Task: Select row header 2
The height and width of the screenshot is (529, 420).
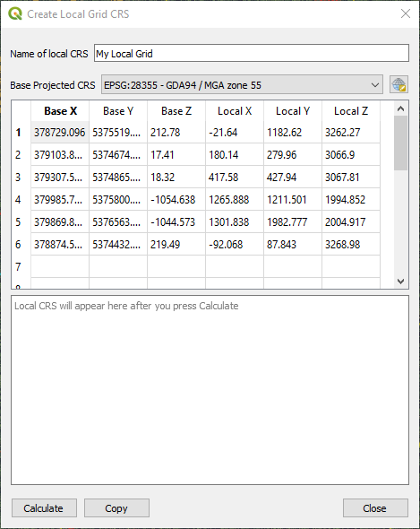Action: pos(21,154)
